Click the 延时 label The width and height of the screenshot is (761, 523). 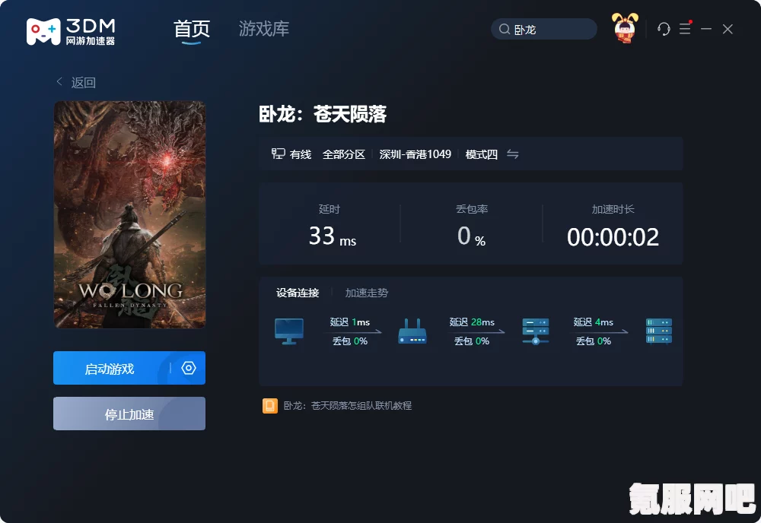[x=329, y=209]
